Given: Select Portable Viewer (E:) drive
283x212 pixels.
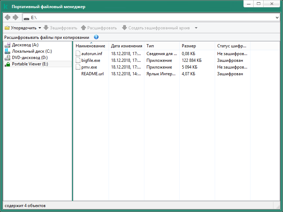Looking at the screenshot, I should pyautogui.click(x=30, y=64).
